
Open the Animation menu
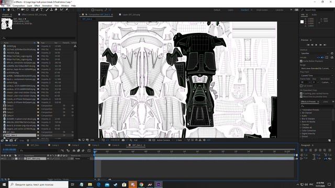(x=47, y=6)
